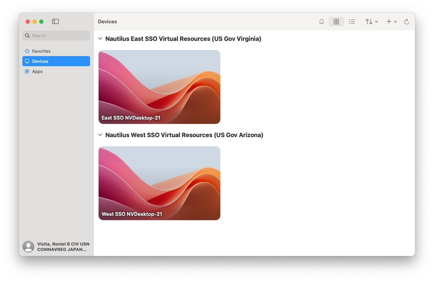The height and width of the screenshot is (281, 434).
Task: Launch East SSO NVDesktop-21 desktop
Action: [159, 87]
